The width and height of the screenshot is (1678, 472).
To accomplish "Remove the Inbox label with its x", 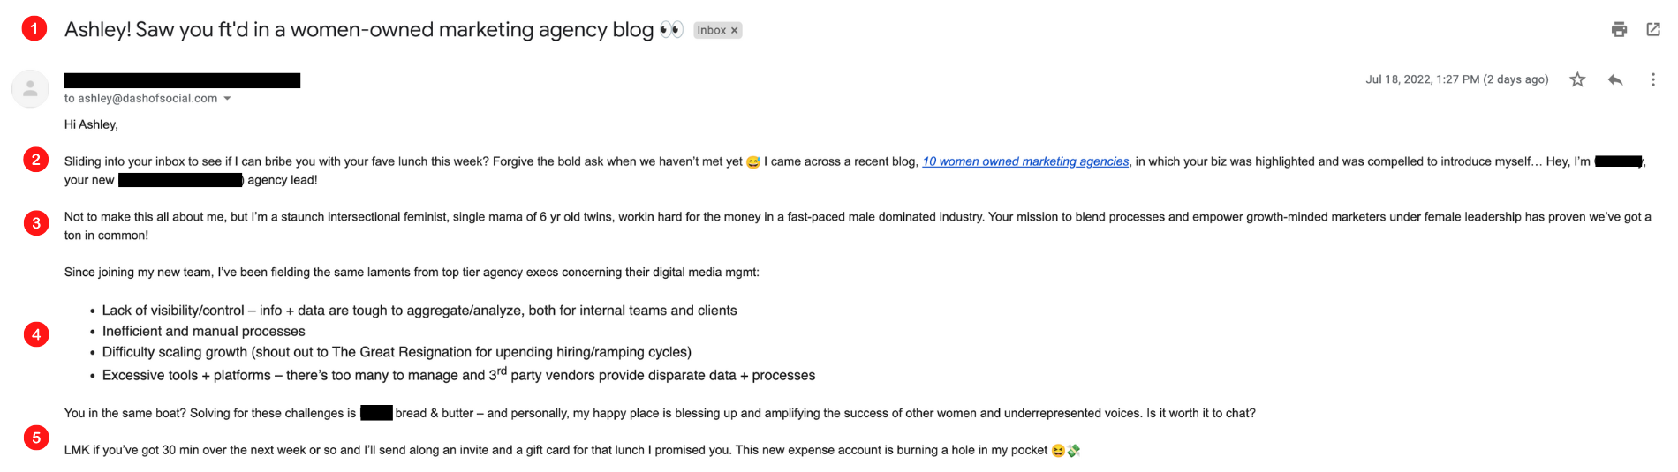I will pos(734,31).
